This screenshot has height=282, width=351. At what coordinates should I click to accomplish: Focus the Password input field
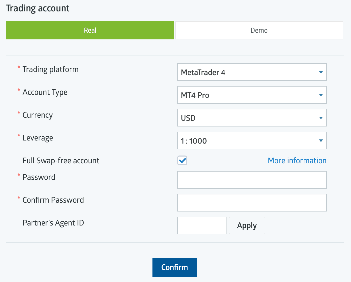click(x=252, y=180)
